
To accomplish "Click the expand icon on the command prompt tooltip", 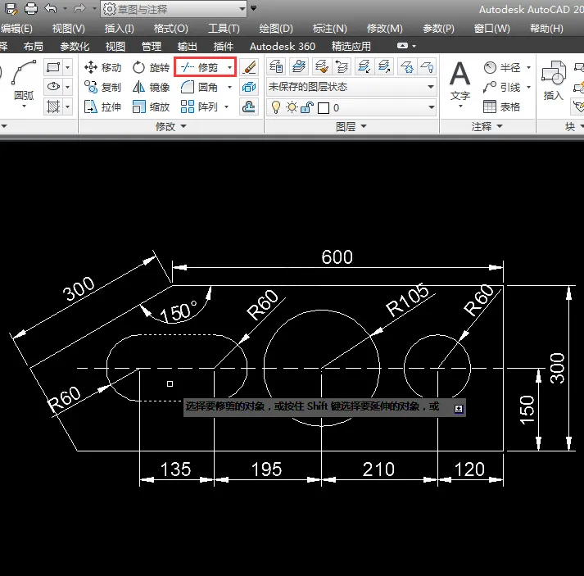I will 460,407.
